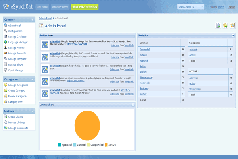Image resolution: width=238 pixels, height=159 pixels.
Task: Click the orange pie chart
Action: pos(87,125)
